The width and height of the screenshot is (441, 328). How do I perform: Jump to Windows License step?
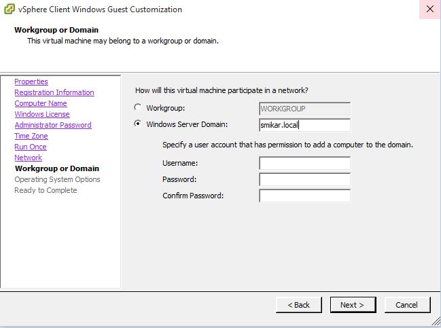[x=42, y=114]
